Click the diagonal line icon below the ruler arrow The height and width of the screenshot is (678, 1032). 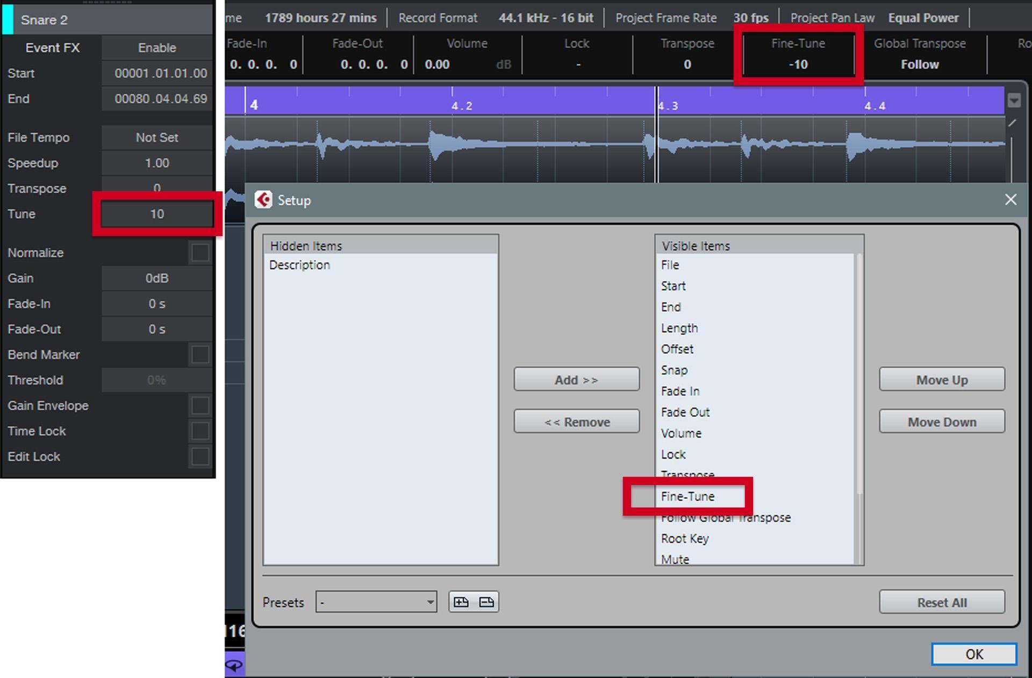pos(1013,123)
